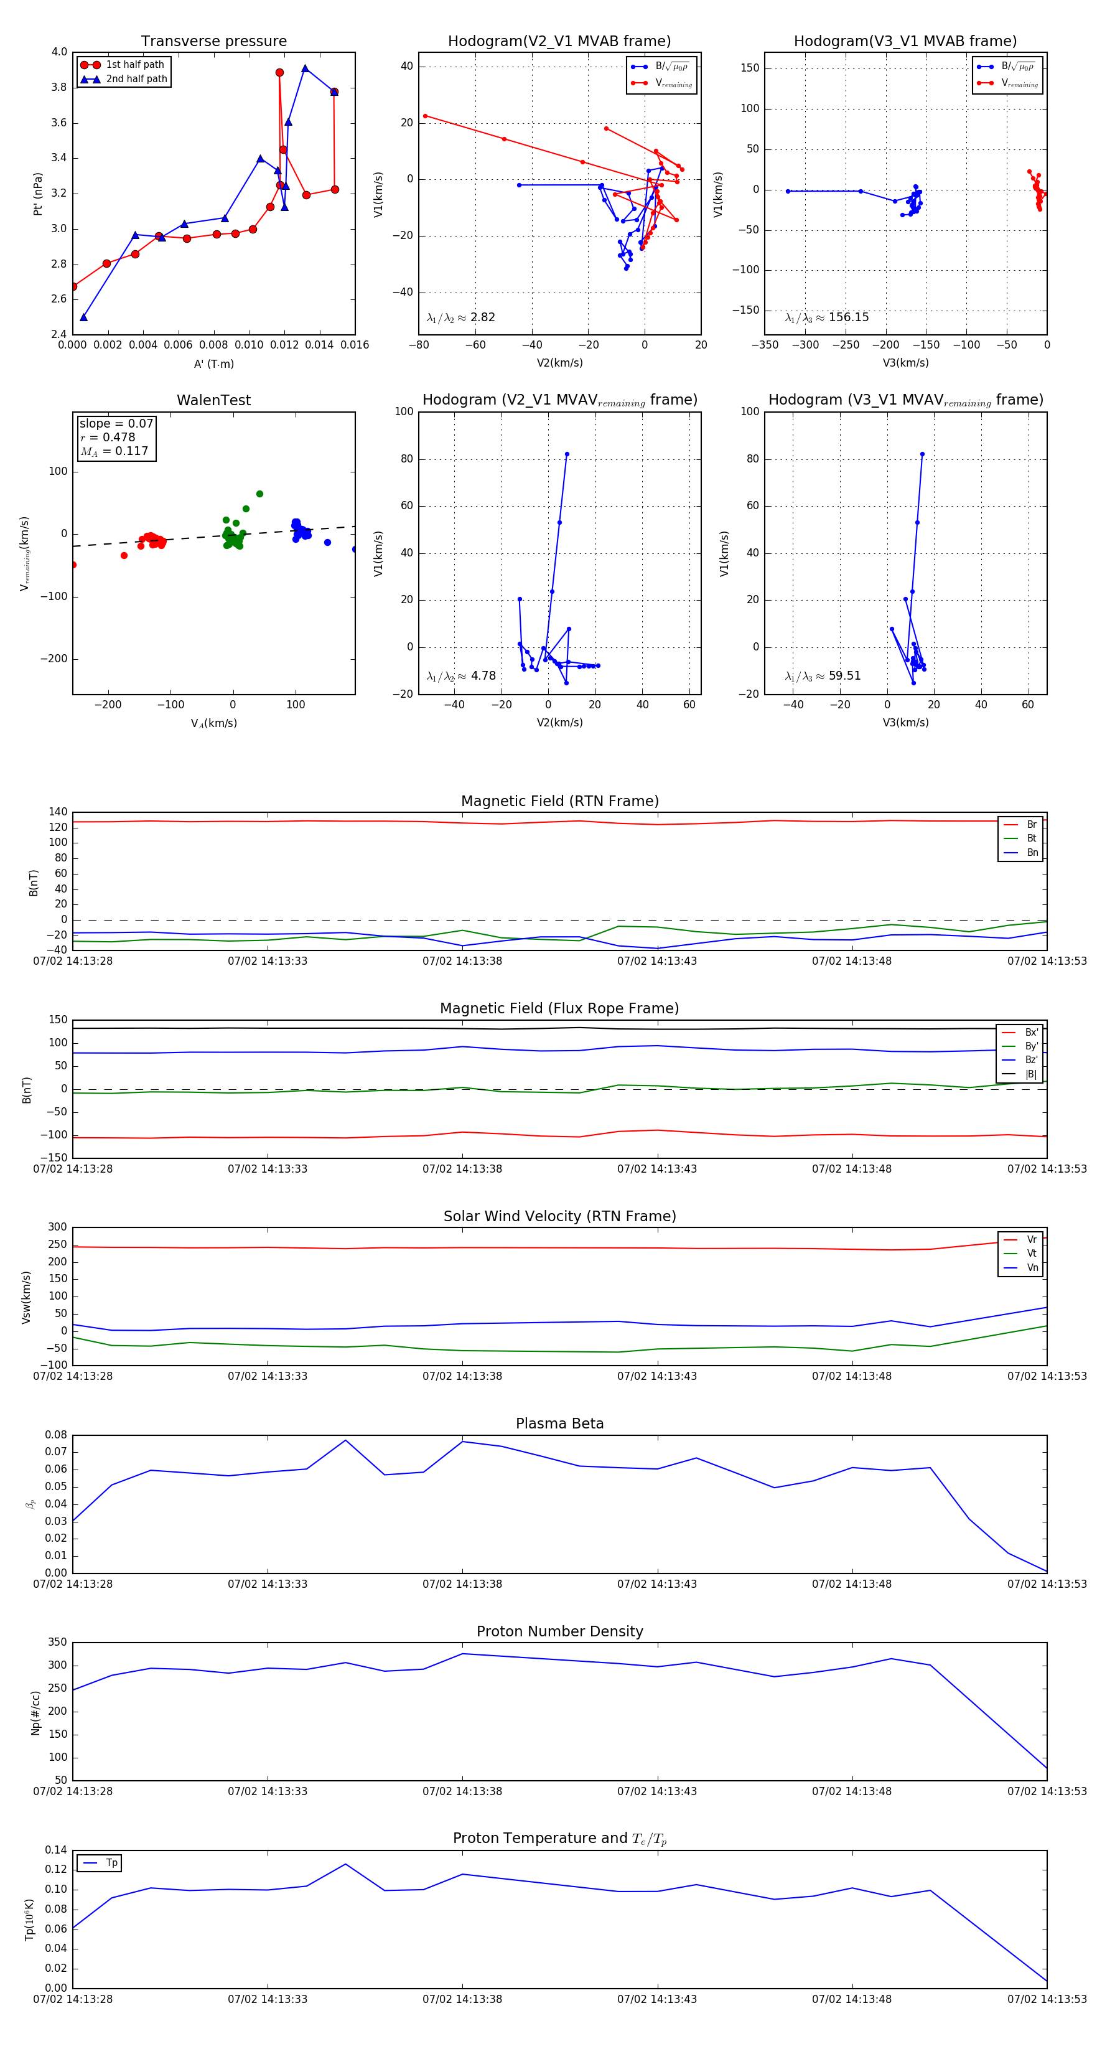Click the slope annotation box in the WalenTest plot
Screen dimensions: 1120x2054
[116, 437]
